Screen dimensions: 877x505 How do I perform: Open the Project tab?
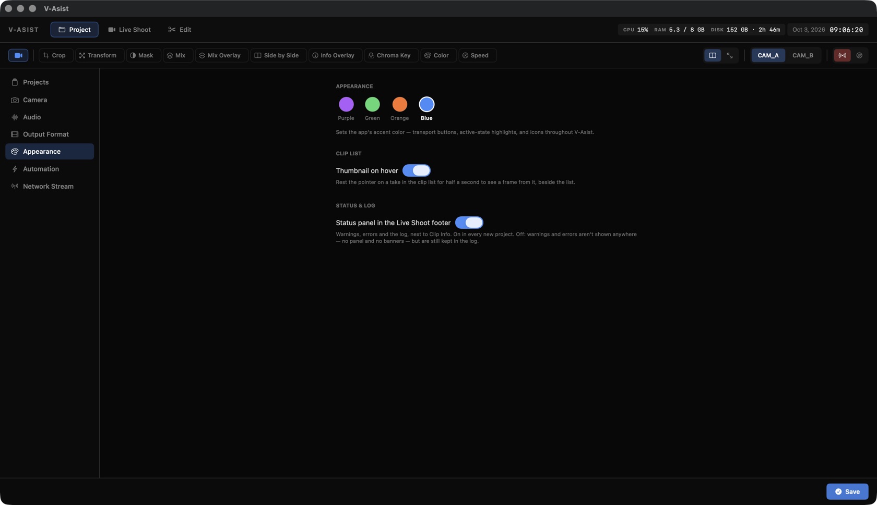[x=74, y=30]
